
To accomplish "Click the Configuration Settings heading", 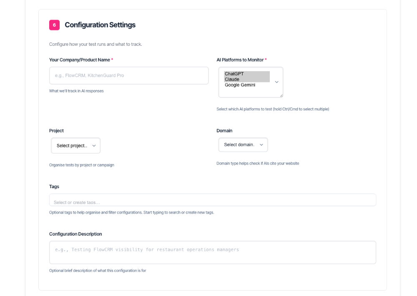I will [x=100, y=25].
